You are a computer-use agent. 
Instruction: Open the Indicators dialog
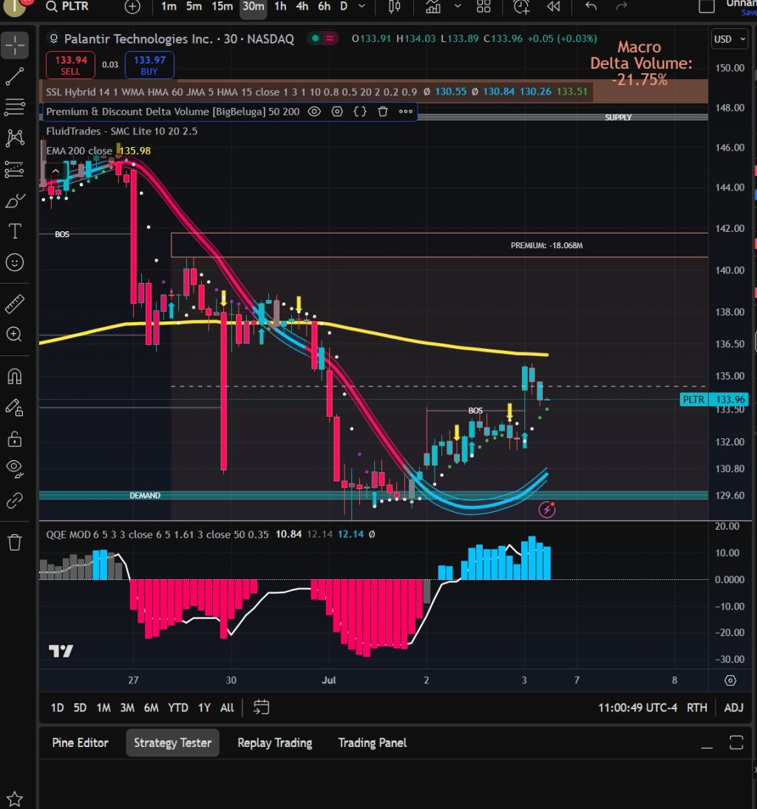coord(432,6)
